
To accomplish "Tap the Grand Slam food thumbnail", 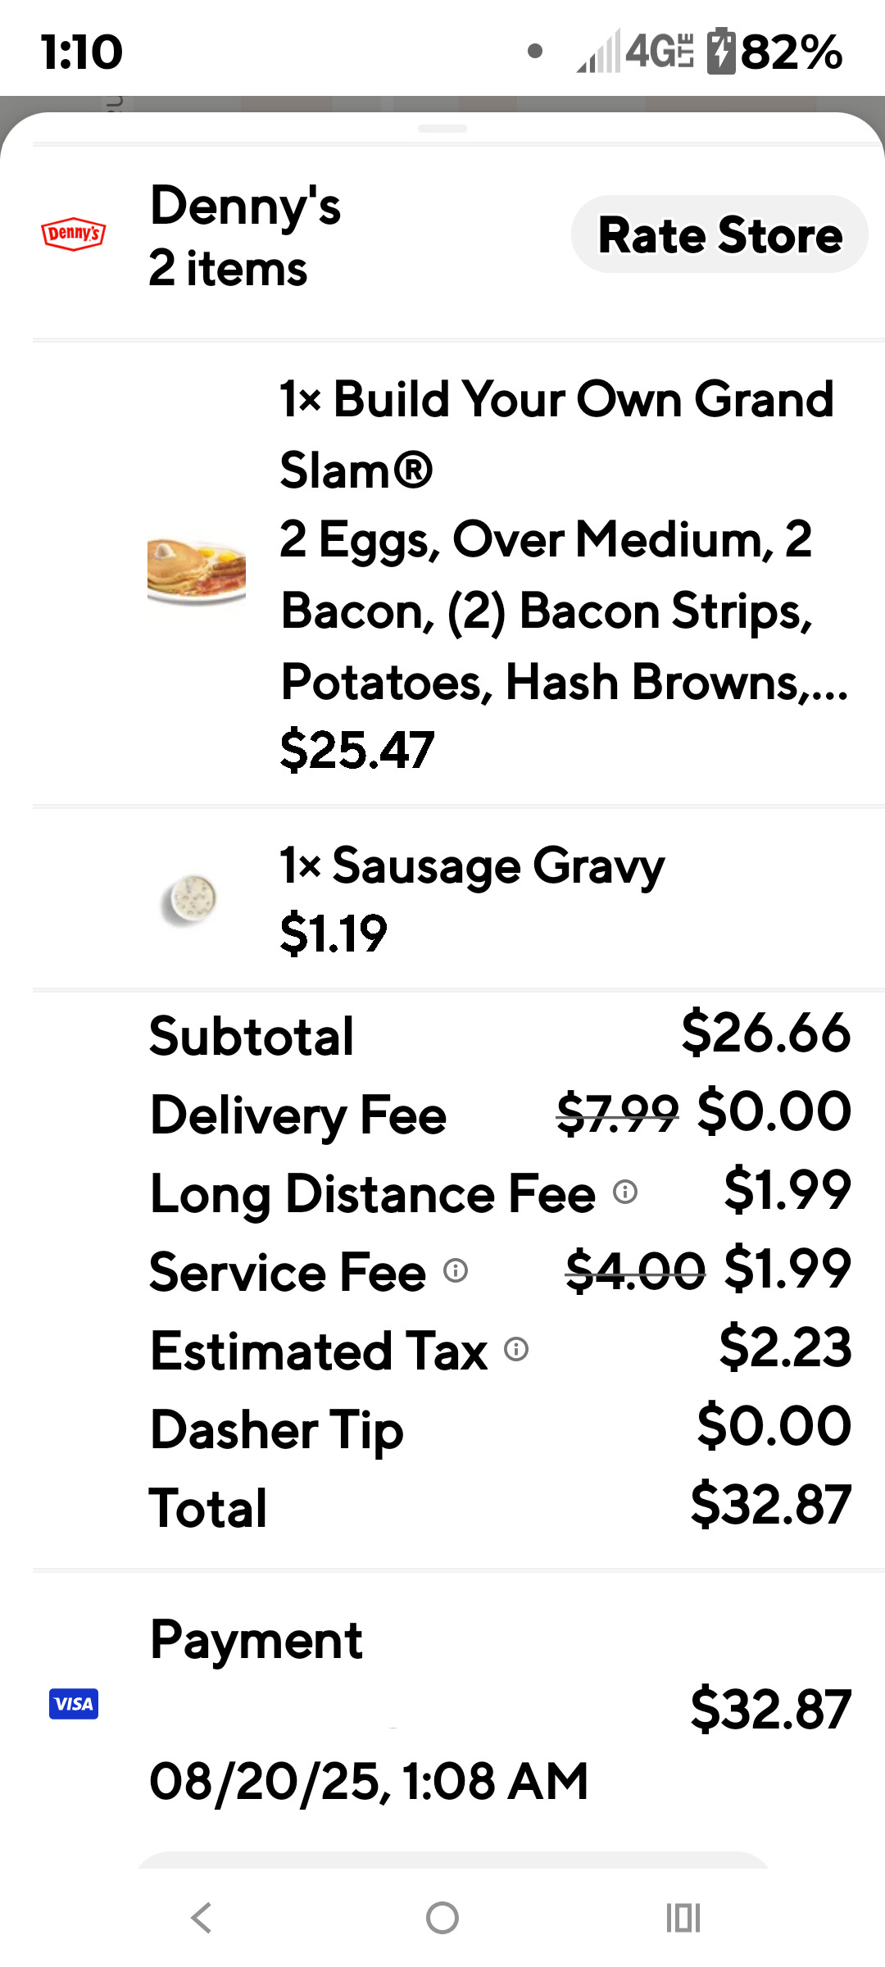I will (x=197, y=571).
